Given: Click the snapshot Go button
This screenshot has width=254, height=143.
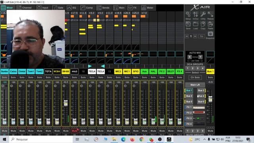Looking at the screenshot, I should [201, 36].
